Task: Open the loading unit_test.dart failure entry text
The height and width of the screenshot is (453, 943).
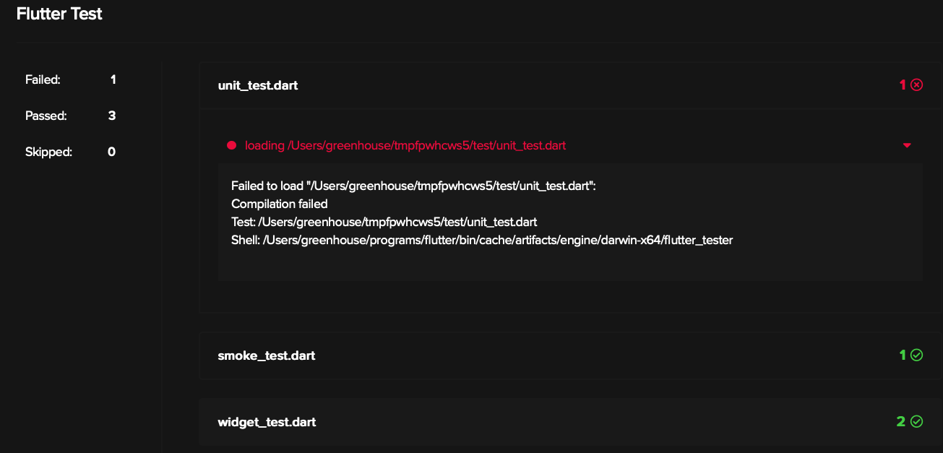Action: 405,145
